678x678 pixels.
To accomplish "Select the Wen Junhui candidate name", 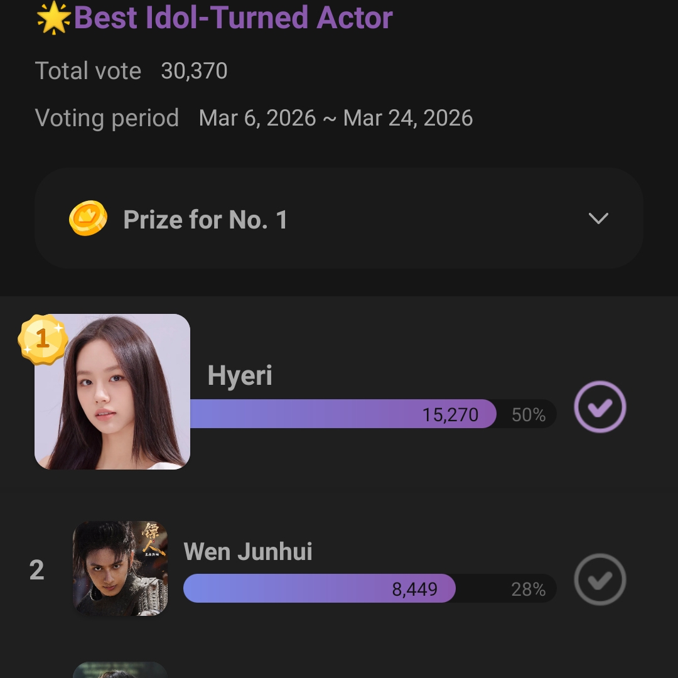I will click(248, 552).
